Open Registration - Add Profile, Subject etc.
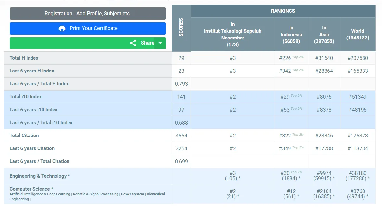This screenshot has height=207, width=382. pyautogui.click(x=88, y=14)
